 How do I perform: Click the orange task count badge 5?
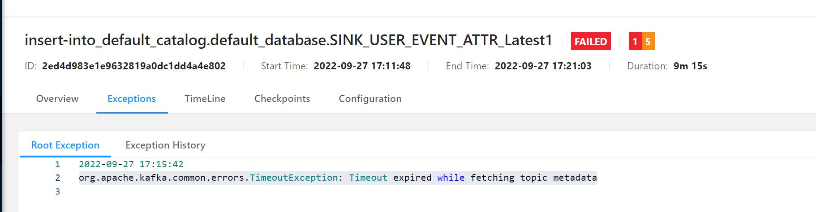click(x=648, y=42)
